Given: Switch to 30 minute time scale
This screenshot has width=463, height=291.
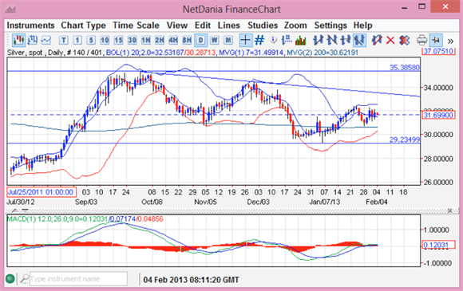Looking at the screenshot, I should tap(132, 40).
